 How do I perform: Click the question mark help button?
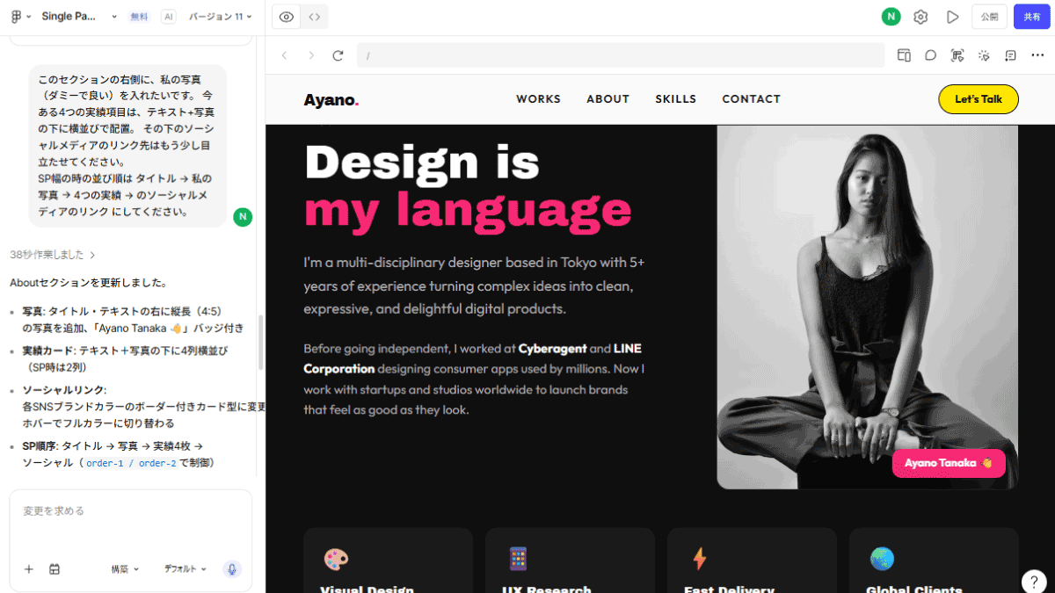1034,581
